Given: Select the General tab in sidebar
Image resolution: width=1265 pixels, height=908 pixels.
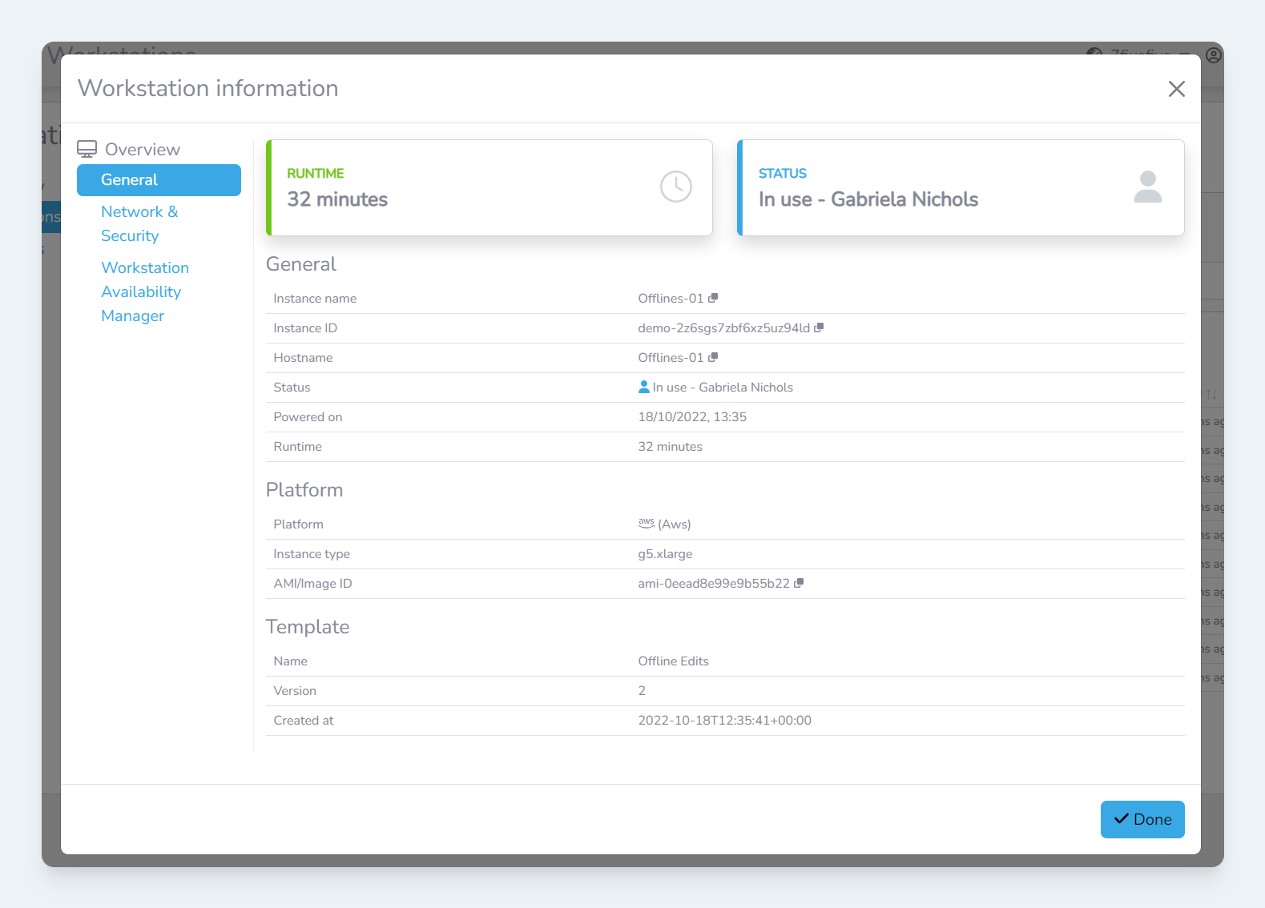Looking at the screenshot, I should 159,180.
